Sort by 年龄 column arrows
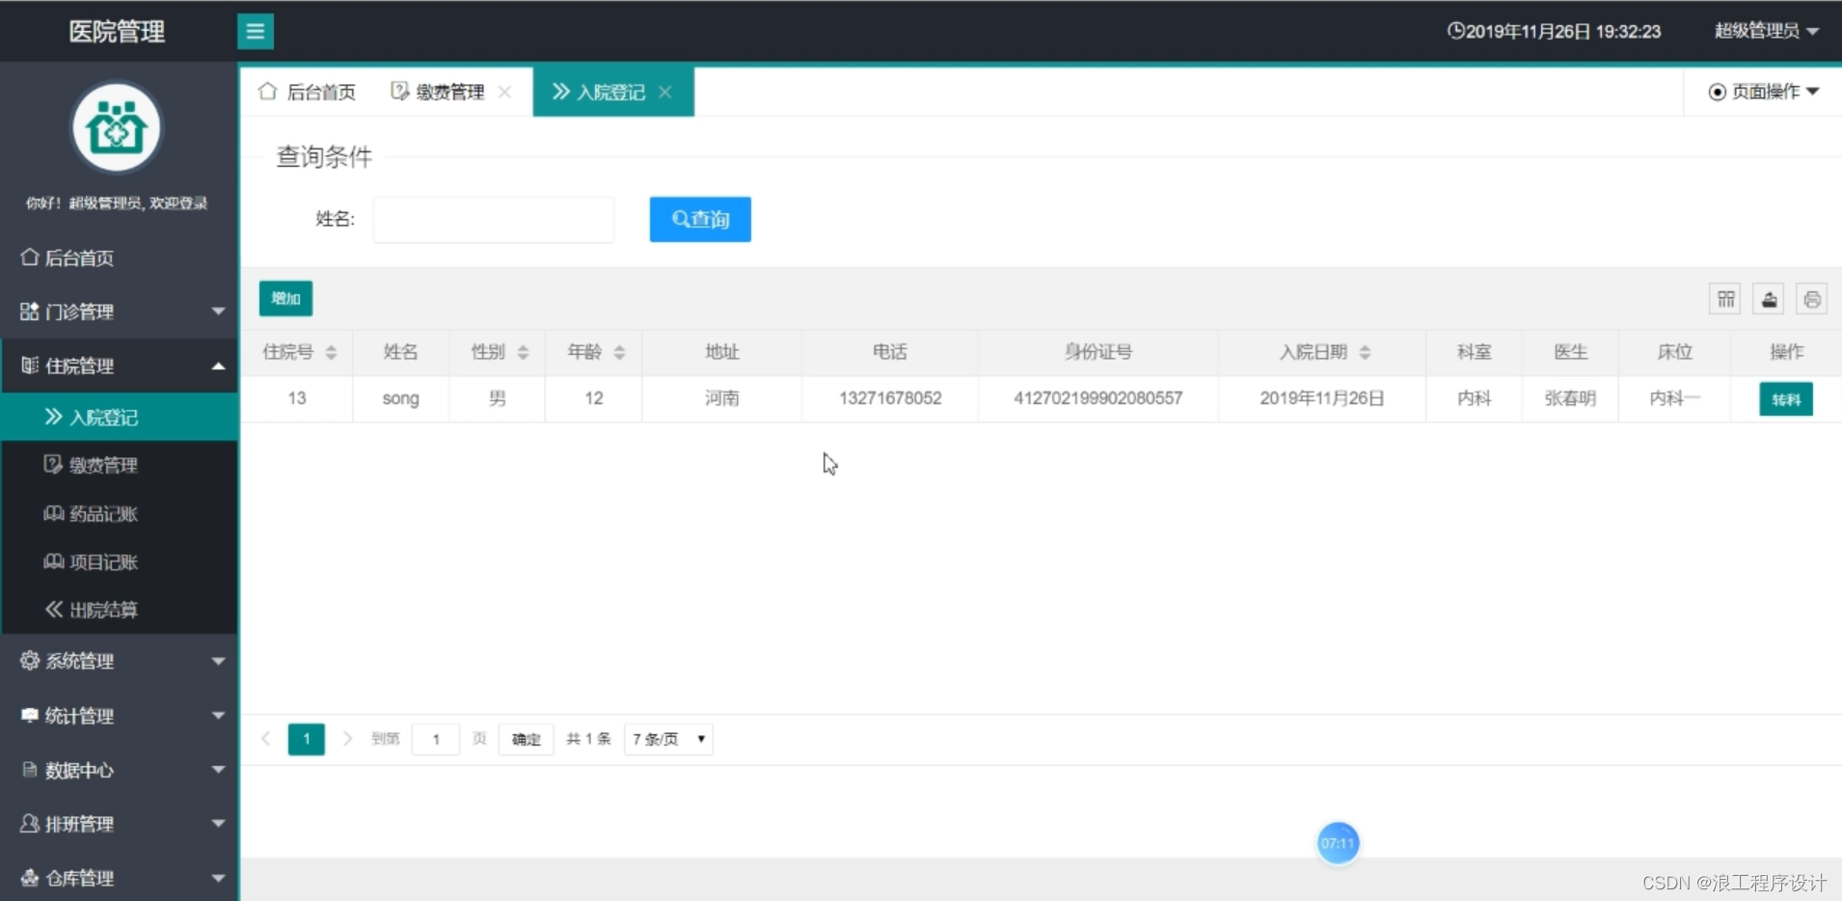The width and height of the screenshot is (1842, 901). (619, 352)
